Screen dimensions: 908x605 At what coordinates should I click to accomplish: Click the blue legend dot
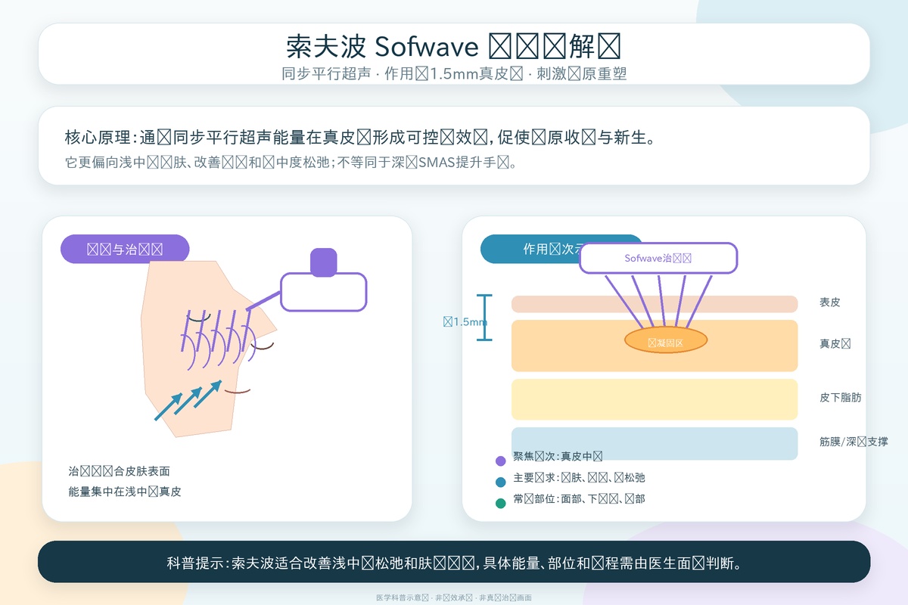pyautogui.click(x=500, y=482)
